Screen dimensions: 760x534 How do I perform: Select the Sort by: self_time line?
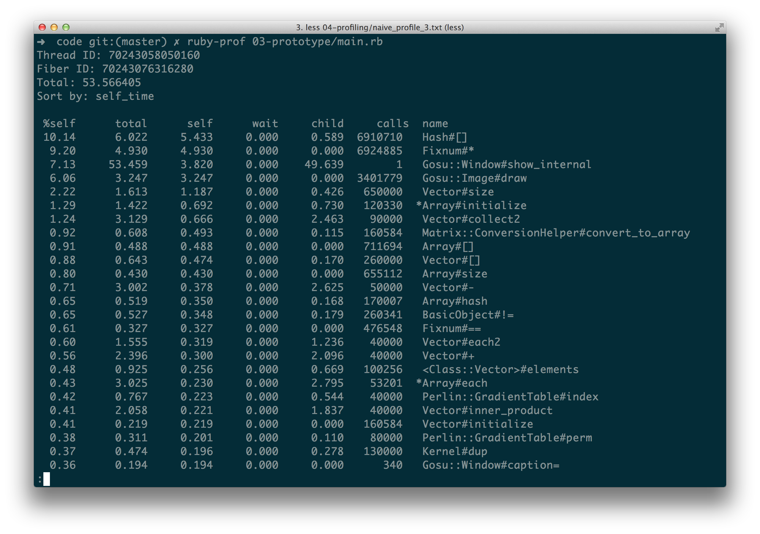tap(96, 96)
